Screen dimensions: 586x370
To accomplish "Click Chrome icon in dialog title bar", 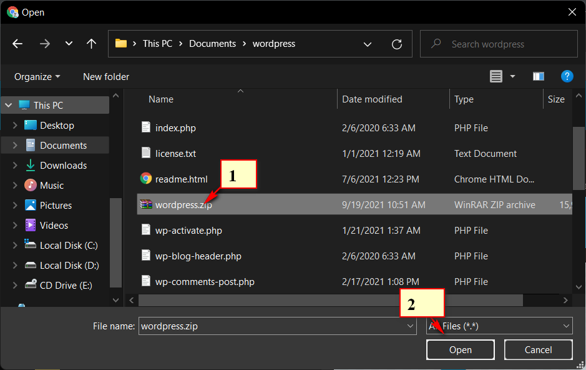I will coord(12,12).
